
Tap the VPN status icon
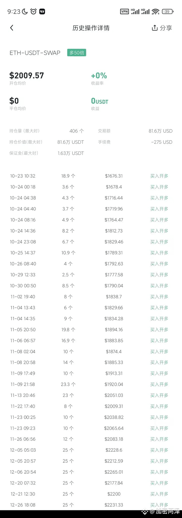click(124, 11)
